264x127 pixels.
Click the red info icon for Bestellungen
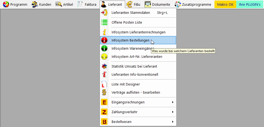tap(104, 40)
